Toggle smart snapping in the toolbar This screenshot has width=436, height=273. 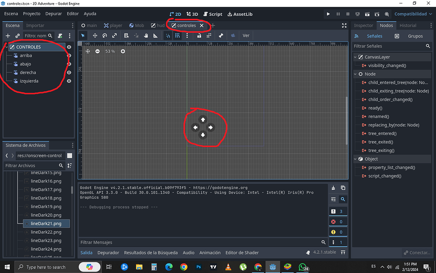[168, 35]
